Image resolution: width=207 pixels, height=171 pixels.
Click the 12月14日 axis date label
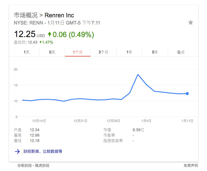tap(39, 121)
